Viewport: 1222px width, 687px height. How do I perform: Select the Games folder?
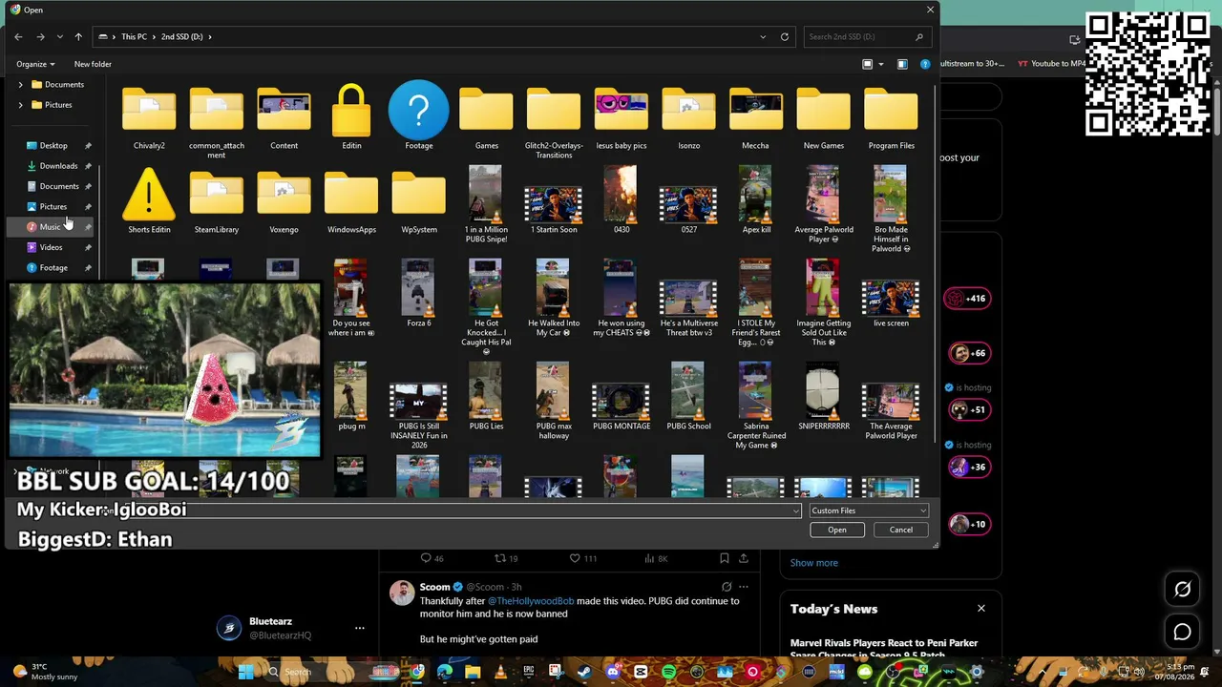click(487, 118)
